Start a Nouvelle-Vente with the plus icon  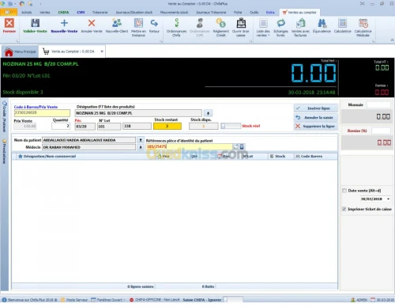point(64,23)
